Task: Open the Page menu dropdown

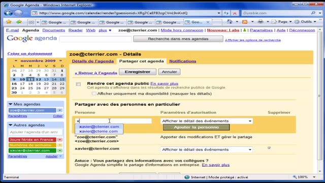Action: coord(290,21)
